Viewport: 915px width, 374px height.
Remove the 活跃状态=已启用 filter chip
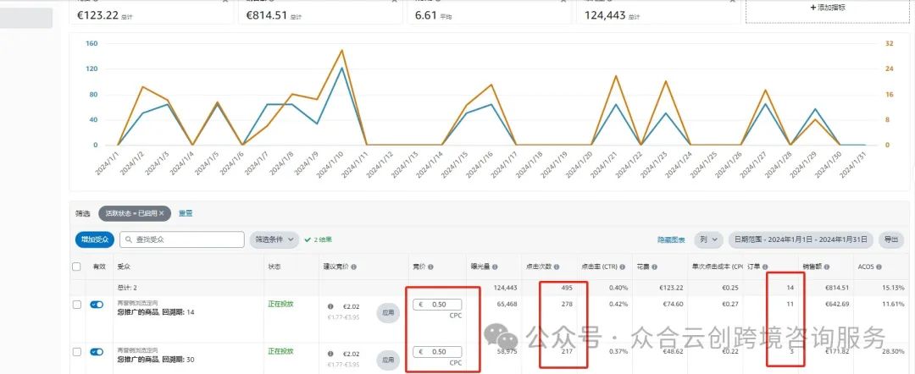(162, 214)
